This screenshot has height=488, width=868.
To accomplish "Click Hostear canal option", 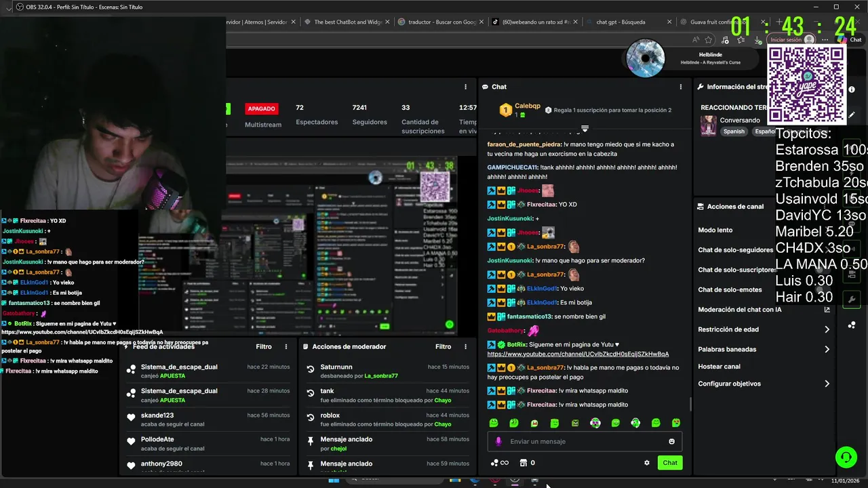I will (719, 367).
